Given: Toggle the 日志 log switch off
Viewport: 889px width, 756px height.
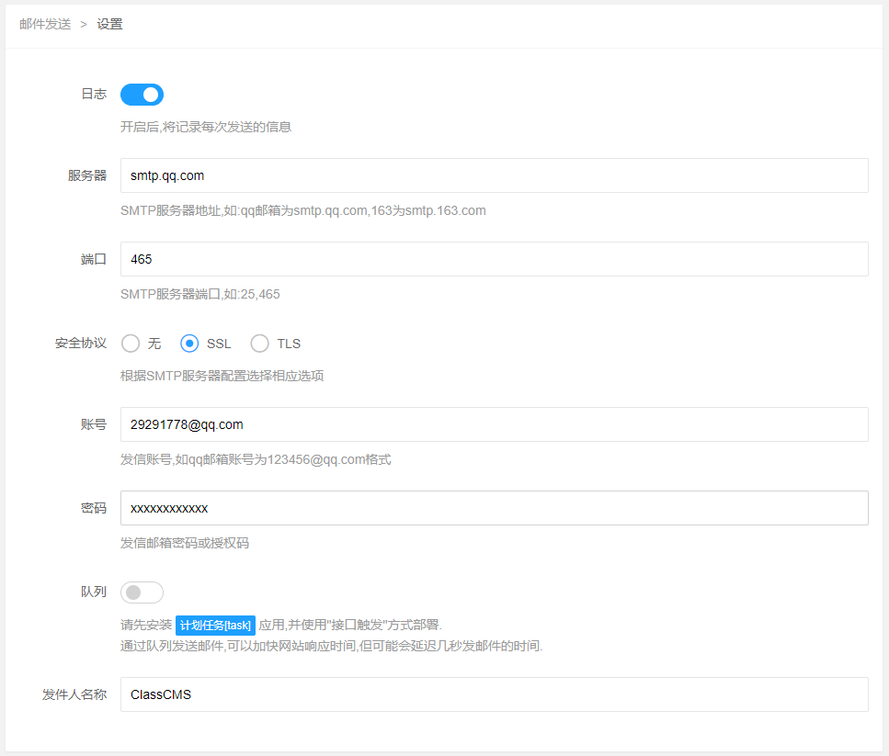Looking at the screenshot, I should pyautogui.click(x=142, y=95).
